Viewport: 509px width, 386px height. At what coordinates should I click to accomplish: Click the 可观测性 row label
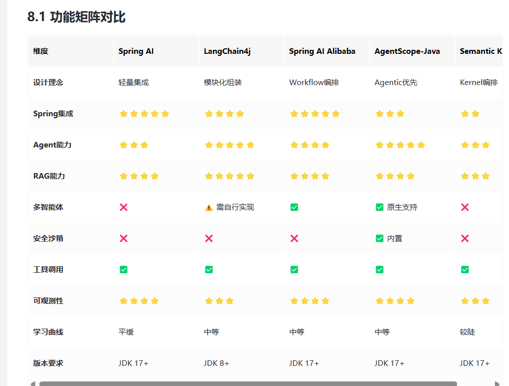coord(48,300)
